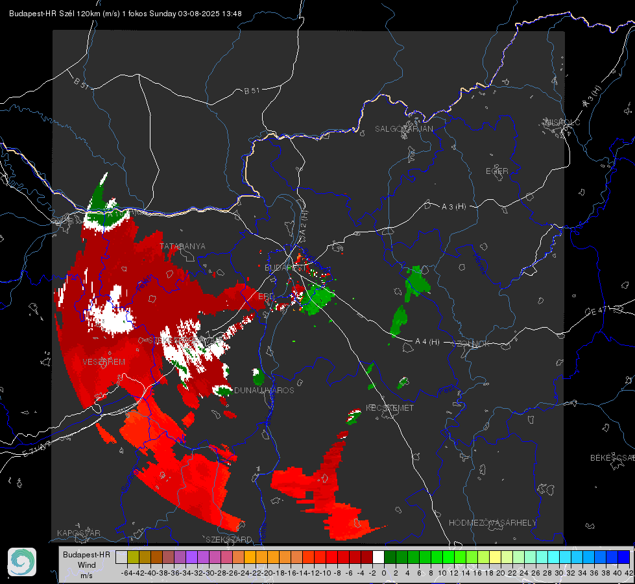635x584 pixels.
Task: Click the ÉRD city label
Action: coord(266,297)
